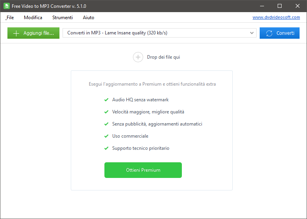Click the 'Supporto tecnico prioritario' text
This screenshot has width=307, height=219.
click(x=140, y=148)
